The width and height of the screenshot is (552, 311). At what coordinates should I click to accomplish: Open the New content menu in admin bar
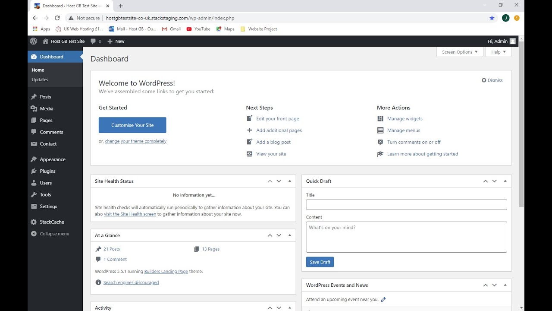coord(116,41)
